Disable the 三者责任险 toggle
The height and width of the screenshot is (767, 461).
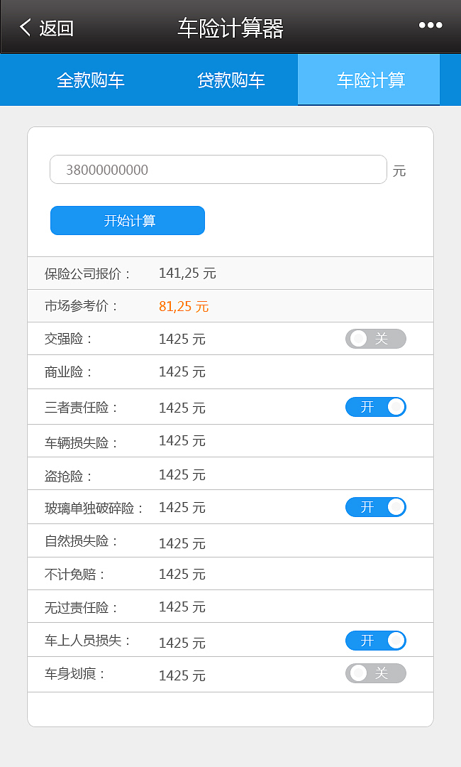pyautogui.click(x=376, y=407)
